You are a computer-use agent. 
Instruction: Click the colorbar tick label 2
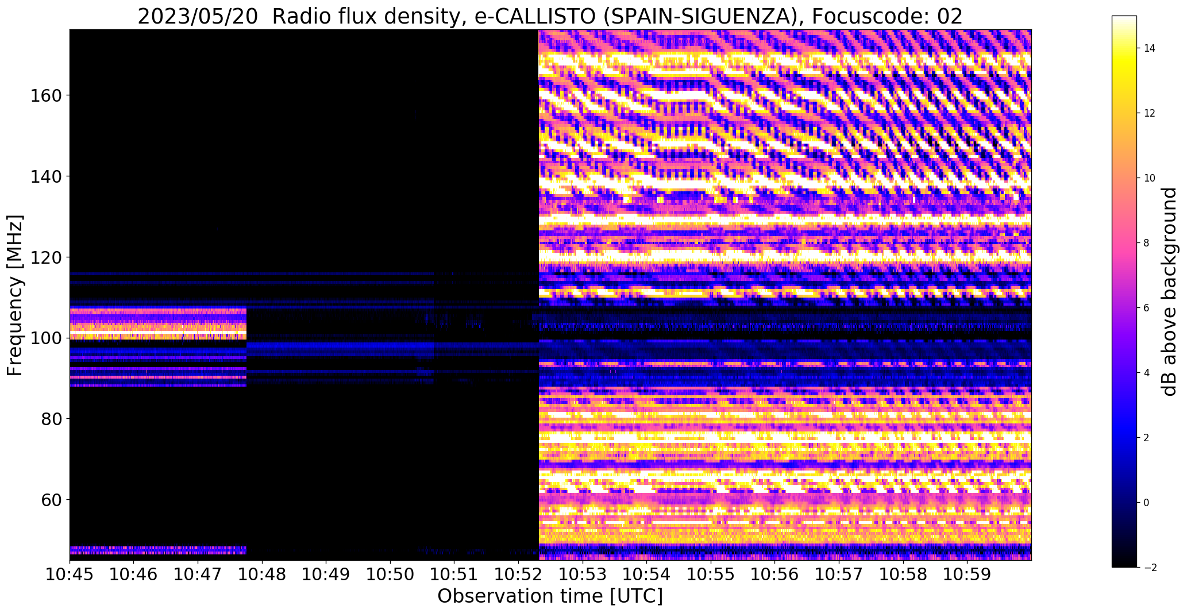(1147, 438)
